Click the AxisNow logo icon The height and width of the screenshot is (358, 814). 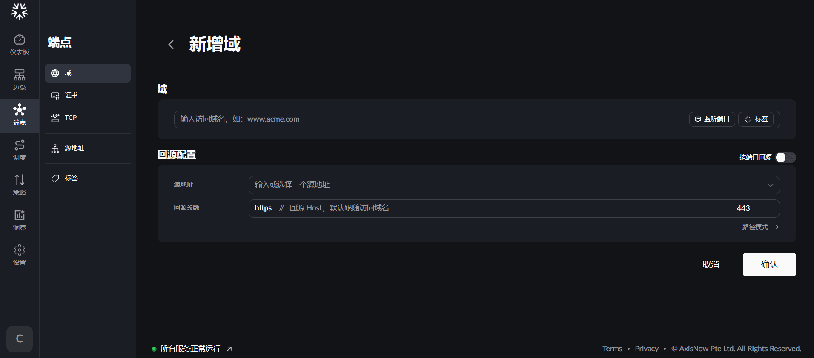click(20, 11)
